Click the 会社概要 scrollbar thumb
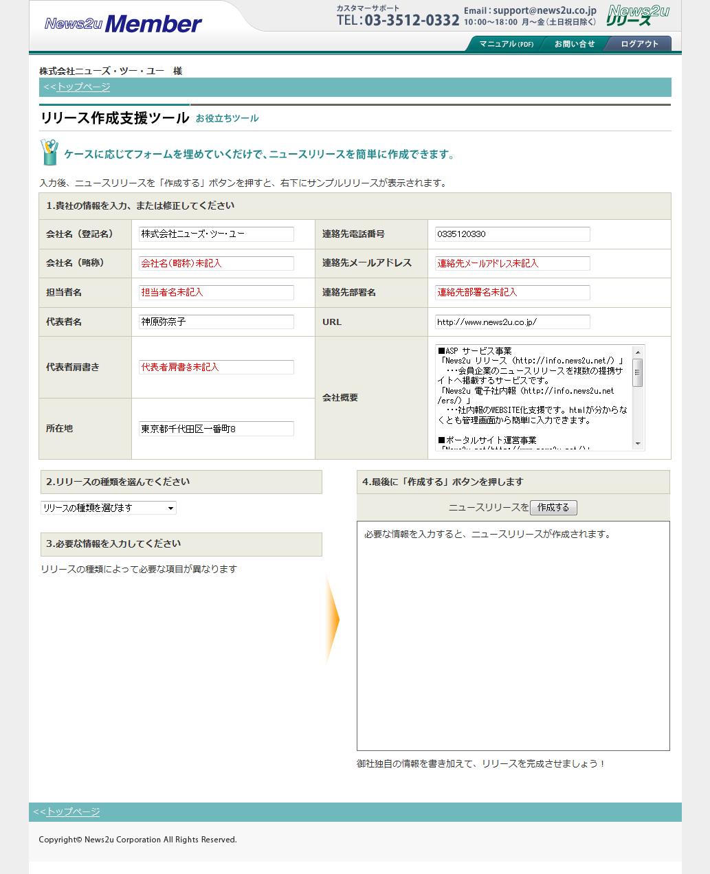 (x=637, y=372)
